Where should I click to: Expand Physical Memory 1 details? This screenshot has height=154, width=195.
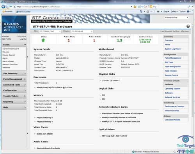(35, 122)
